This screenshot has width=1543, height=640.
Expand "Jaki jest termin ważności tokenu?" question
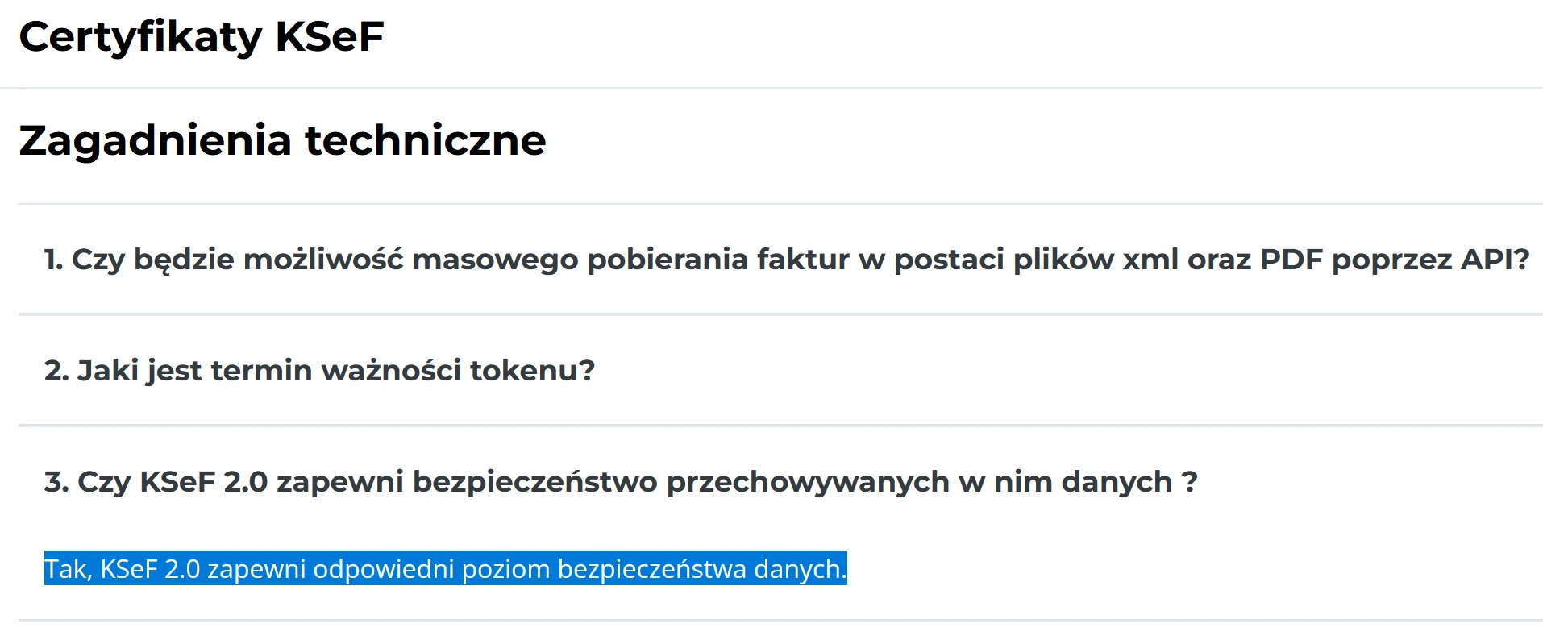point(319,371)
